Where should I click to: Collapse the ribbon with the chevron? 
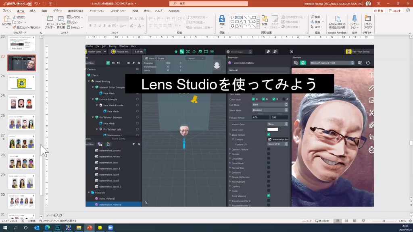(x=410, y=33)
